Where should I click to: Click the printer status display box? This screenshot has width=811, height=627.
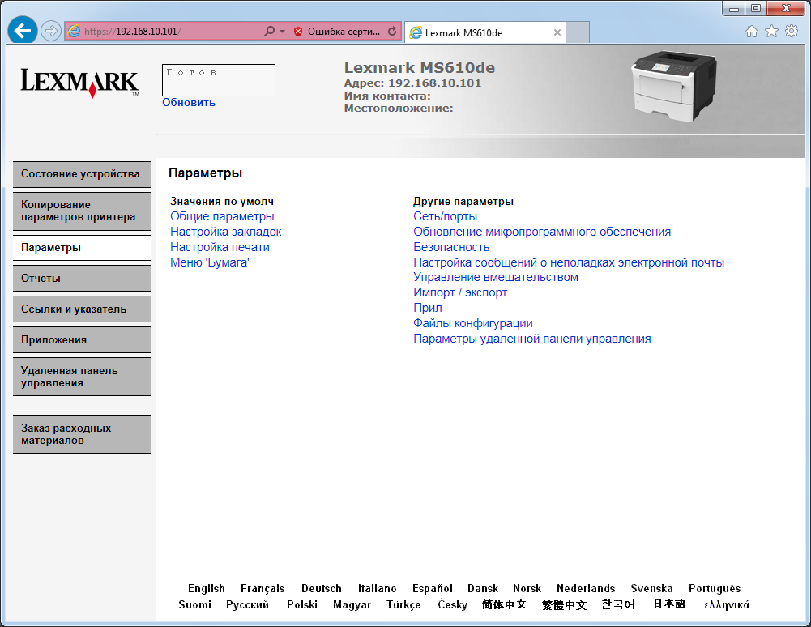click(x=218, y=80)
